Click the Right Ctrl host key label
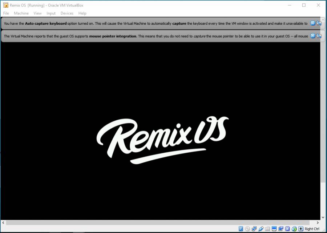Image resolution: width=327 pixels, height=233 pixels. pyautogui.click(x=312, y=229)
